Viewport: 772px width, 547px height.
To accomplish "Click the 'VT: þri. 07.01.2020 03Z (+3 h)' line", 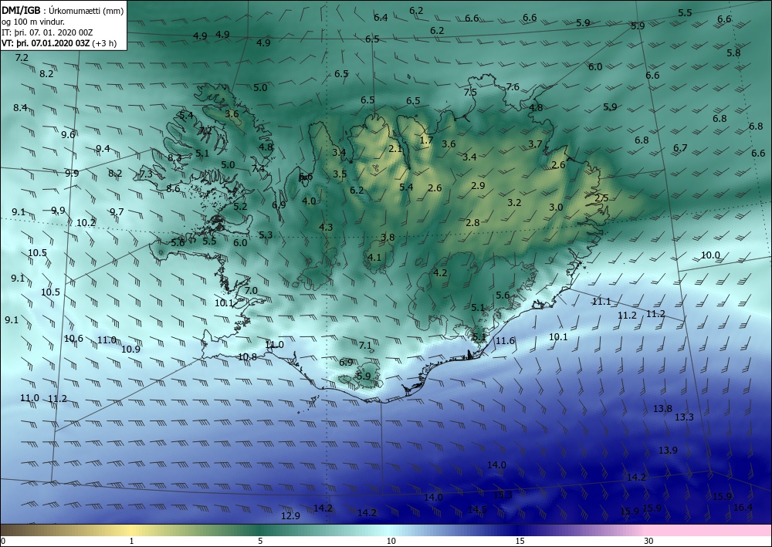I will coord(59,42).
